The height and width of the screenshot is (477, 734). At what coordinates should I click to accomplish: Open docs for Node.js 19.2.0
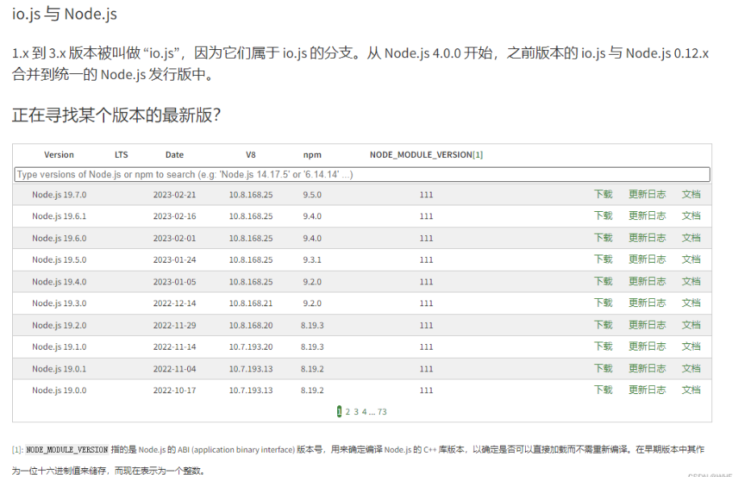pyautogui.click(x=690, y=325)
